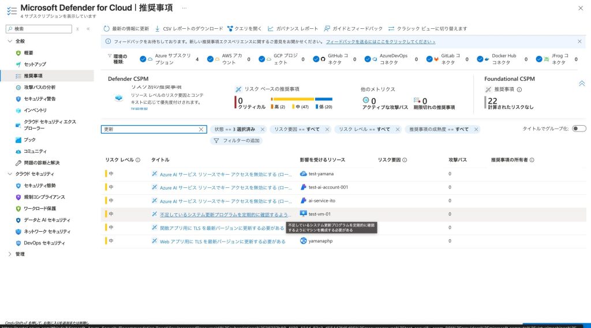The height and width of the screenshot is (328, 591).
Task: Open the feedback link in the info banner
Action: (x=380, y=42)
